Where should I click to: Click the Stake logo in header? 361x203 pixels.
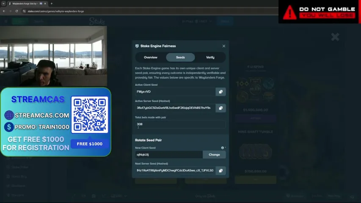pyautogui.click(x=97, y=21)
